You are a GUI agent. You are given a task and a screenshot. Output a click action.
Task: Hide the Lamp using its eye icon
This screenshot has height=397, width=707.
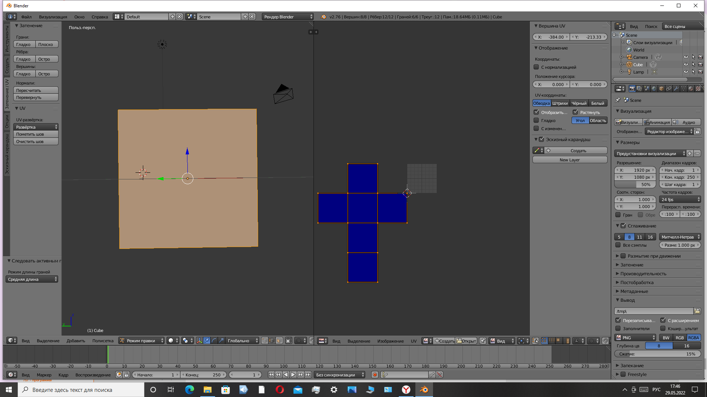(686, 72)
